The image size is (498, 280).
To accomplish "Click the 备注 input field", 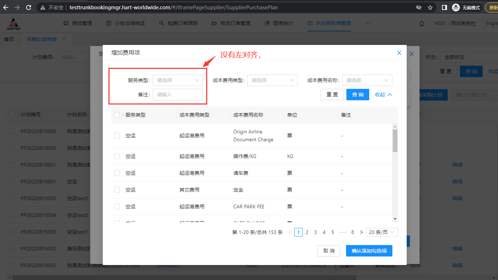I will (x=178, y=95).
